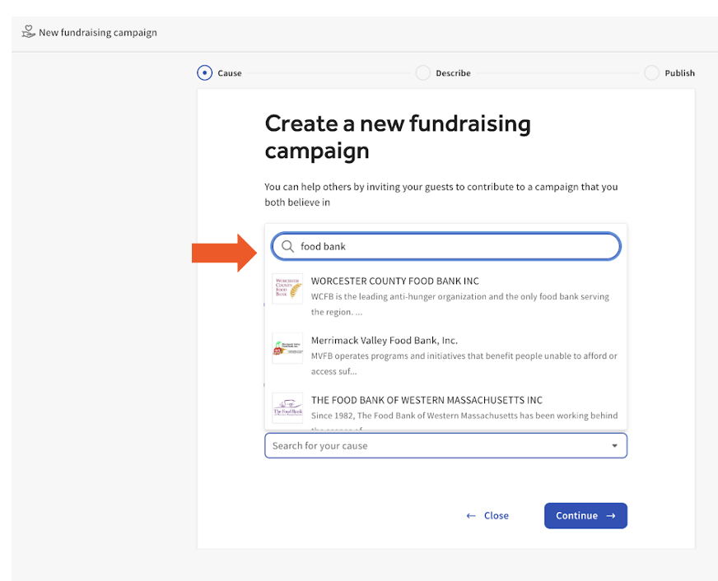Click the Close link
The height and width of the screenshot is (581, 718).
tap(487, 516)
